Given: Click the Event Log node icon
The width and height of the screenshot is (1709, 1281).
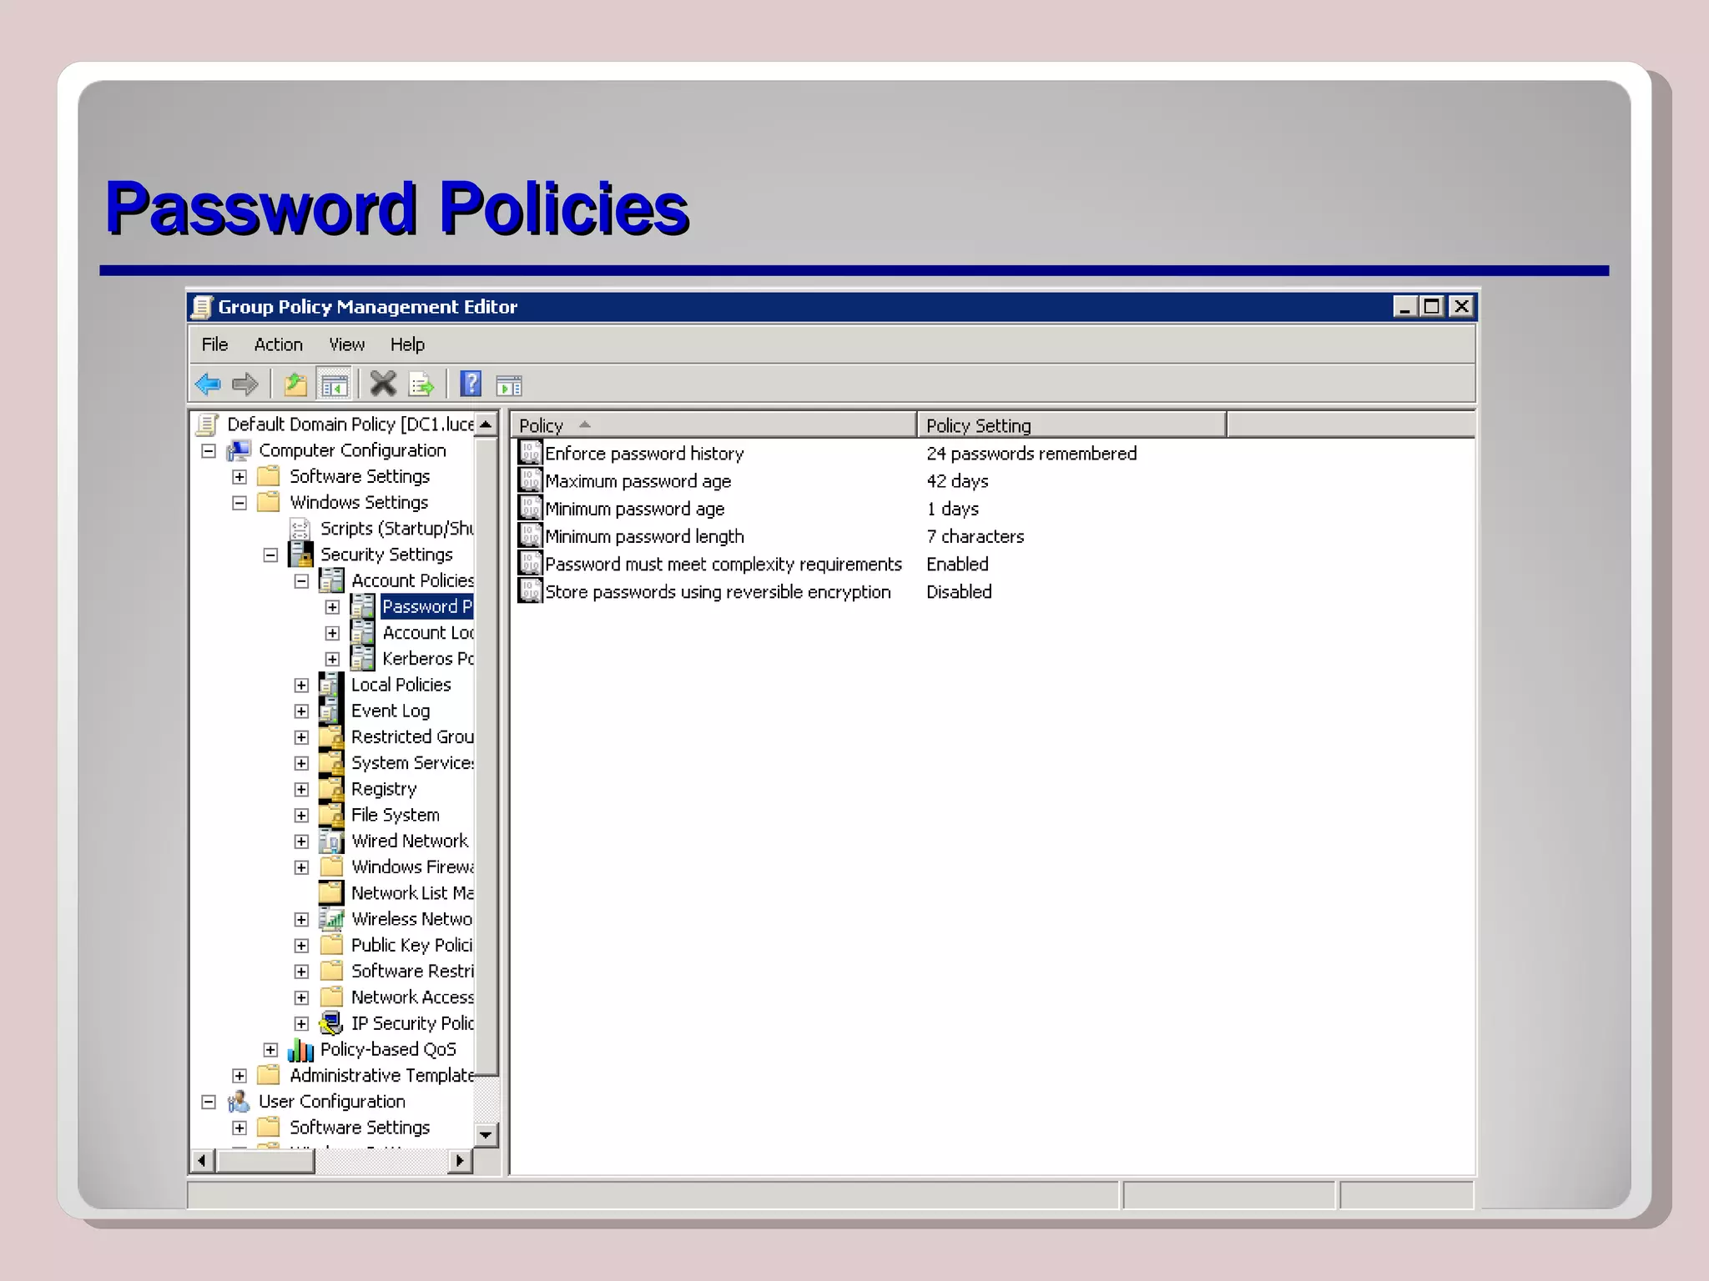Looking at the screenshot, I should click(x=331, y=711).
